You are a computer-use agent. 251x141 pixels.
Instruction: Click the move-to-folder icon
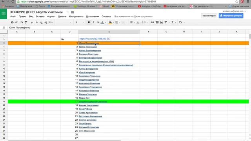73,12
